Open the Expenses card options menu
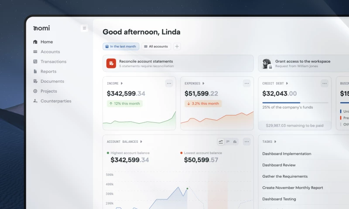The height and width of the screenshot is (209, 349). pos(246,84)
